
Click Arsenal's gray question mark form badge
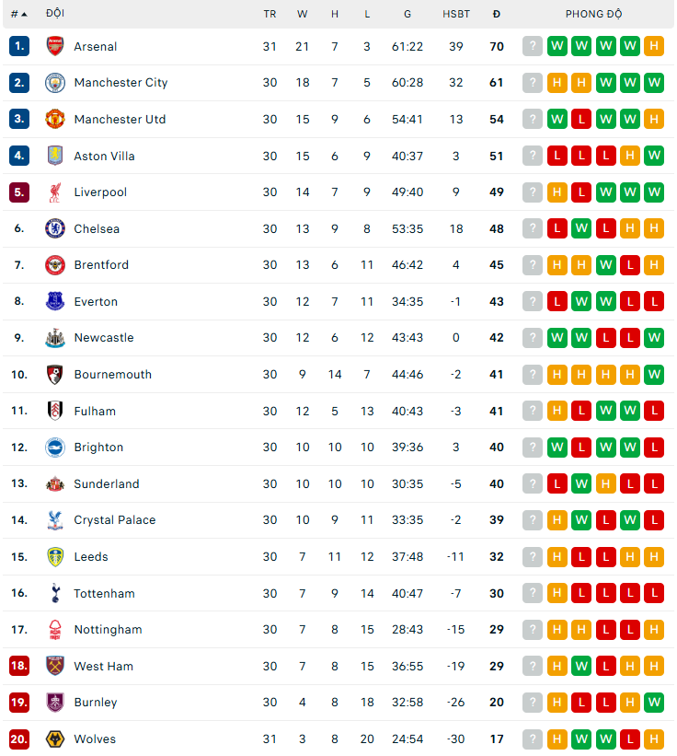pos(533,46)
